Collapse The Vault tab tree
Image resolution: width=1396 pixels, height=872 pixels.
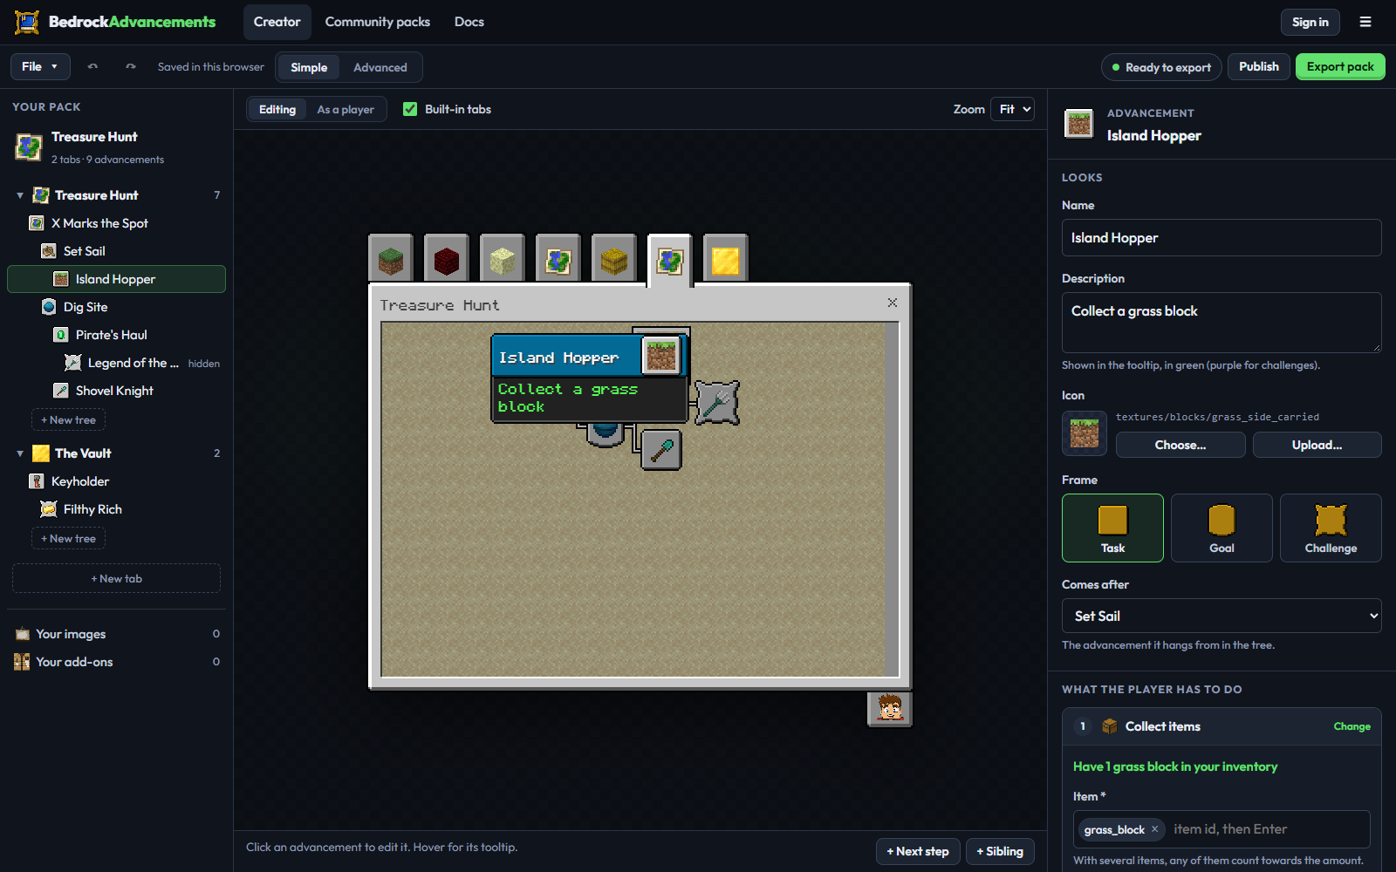point(20,453)
